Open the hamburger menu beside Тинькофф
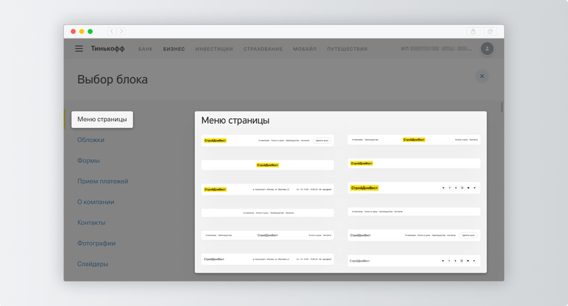The height and width of the screenshot is (306, 568). (79, 49)
